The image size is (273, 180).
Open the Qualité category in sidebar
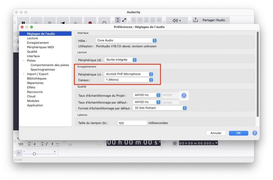pos(32,51)
